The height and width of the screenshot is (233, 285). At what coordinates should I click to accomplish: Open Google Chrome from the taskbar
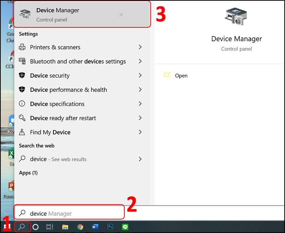pyautogui.click(x=80, y=227)
